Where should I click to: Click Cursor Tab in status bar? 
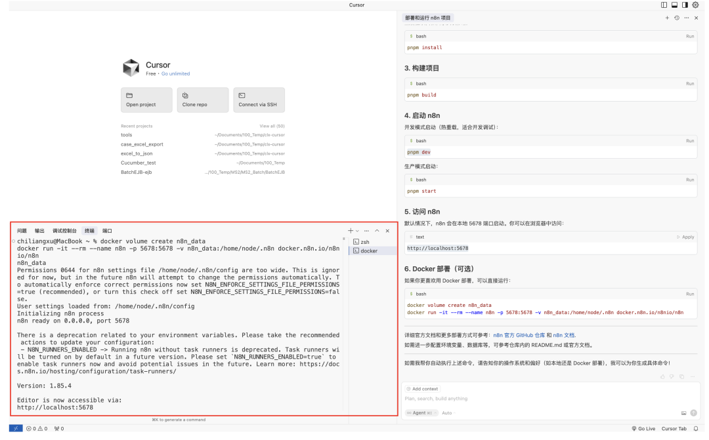674,429
